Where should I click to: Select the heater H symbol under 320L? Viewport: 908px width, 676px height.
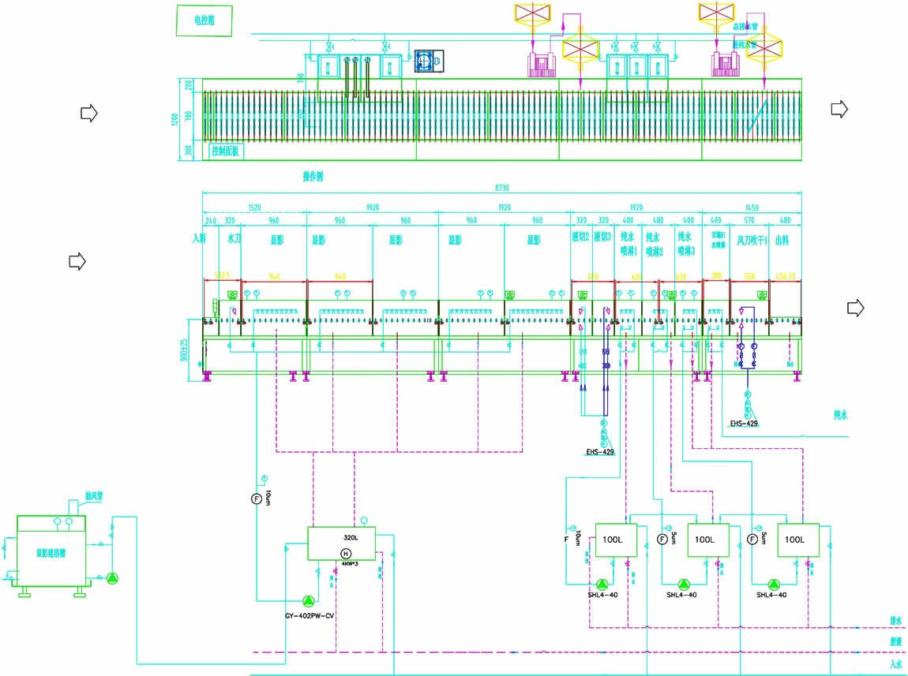(345, 553)
